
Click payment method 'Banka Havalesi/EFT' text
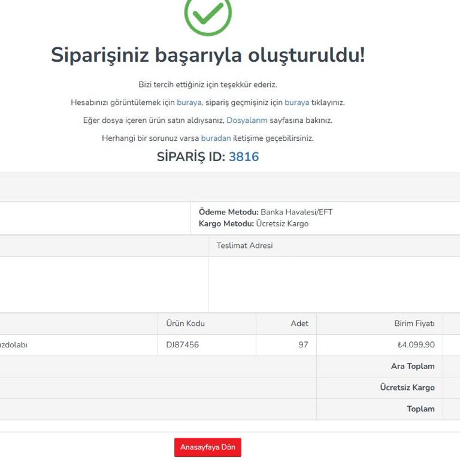296,212
